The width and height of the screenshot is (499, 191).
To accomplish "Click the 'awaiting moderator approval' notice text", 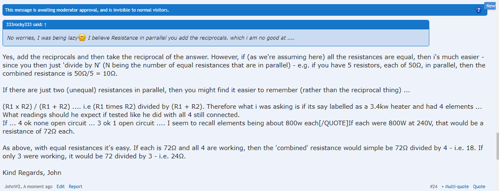I will [x=87, y=10].
